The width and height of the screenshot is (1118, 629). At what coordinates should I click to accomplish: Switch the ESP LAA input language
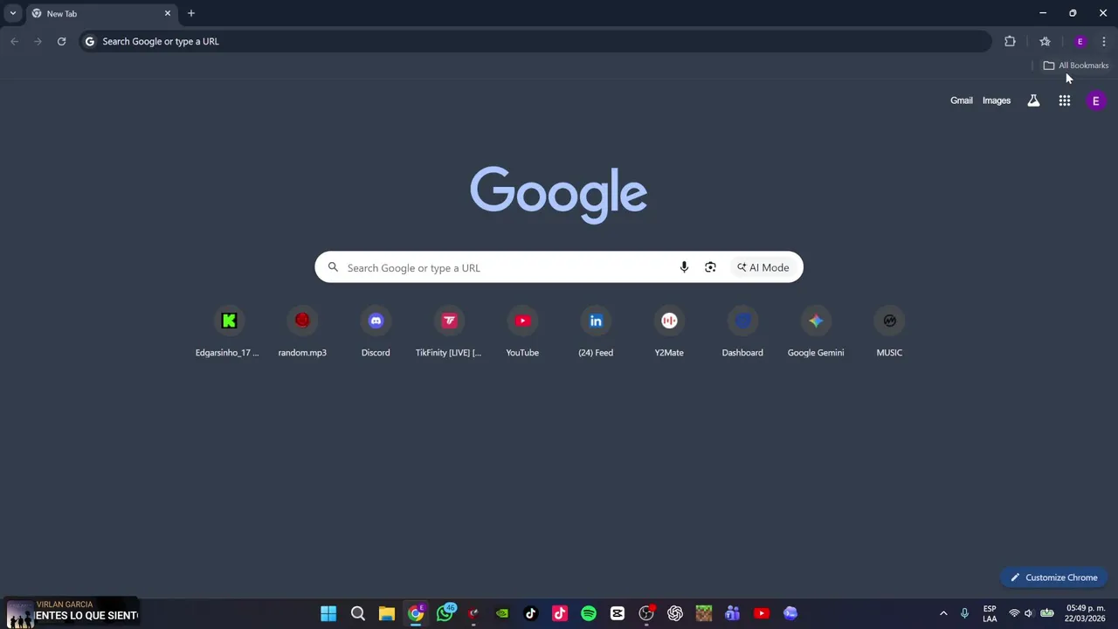click(x=990, y=613)
